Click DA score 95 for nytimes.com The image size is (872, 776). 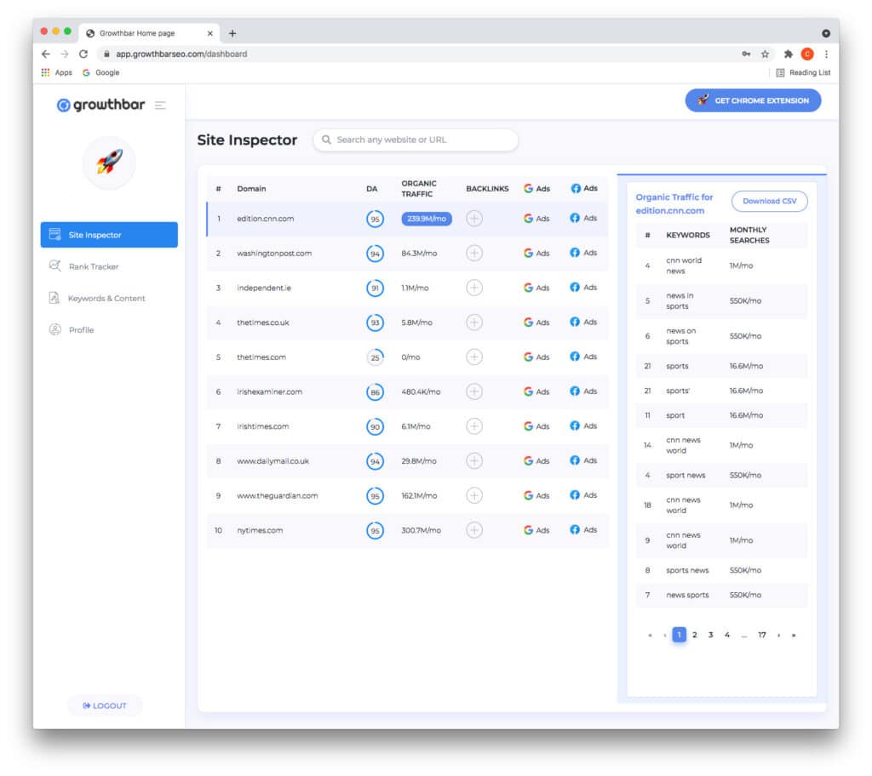pos(375,530)
